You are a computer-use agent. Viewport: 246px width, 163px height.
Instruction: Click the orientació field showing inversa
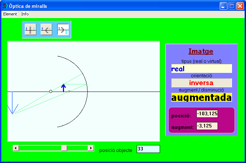(201, 83)
